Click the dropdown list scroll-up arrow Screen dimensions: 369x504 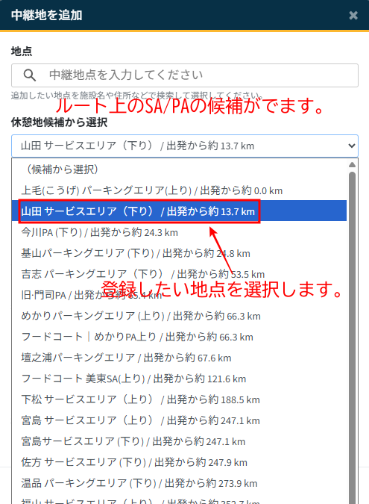pos(352,164)
